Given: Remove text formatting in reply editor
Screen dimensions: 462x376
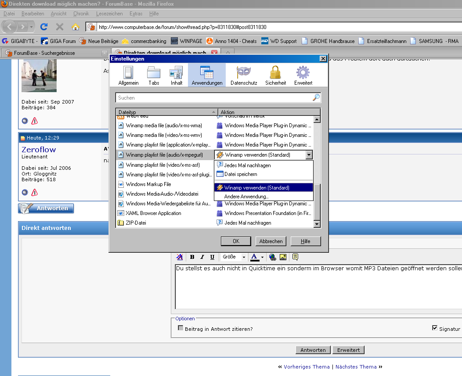Looking at the screenshot, I should pos(180,257).
